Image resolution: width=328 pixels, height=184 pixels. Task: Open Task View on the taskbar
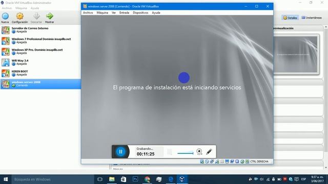point(100,179)
